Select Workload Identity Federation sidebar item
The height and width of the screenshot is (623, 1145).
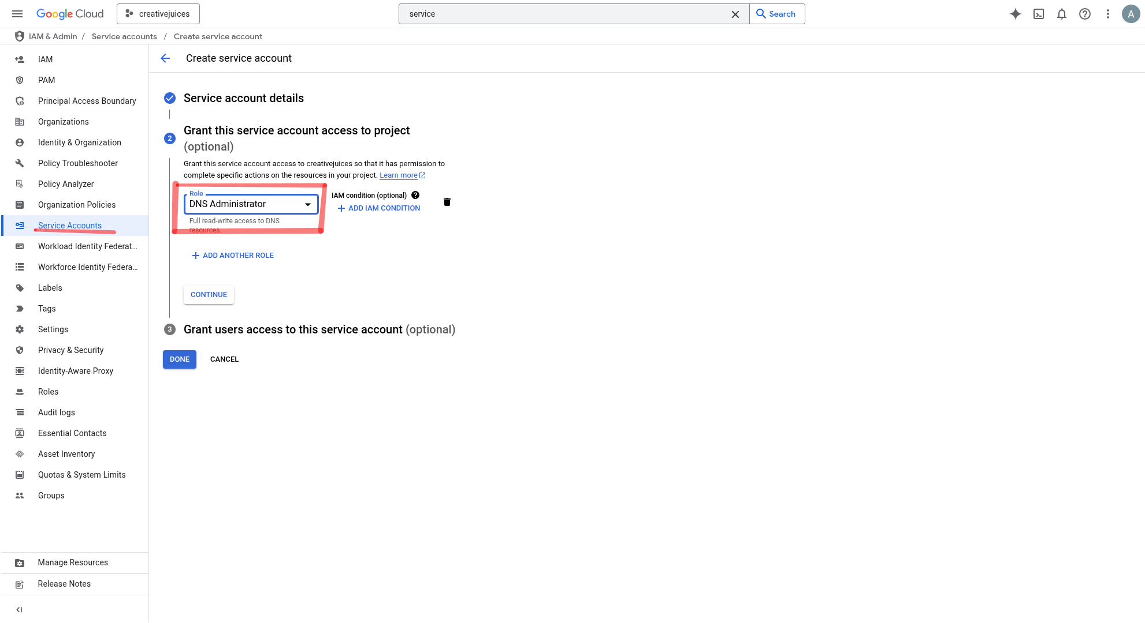pos(87,246)
